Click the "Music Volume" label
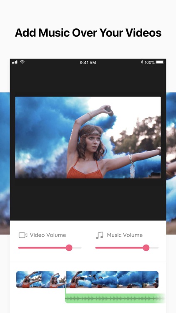Screen dimensions: 176x313 pyautogui.click(x=125, y=235)
